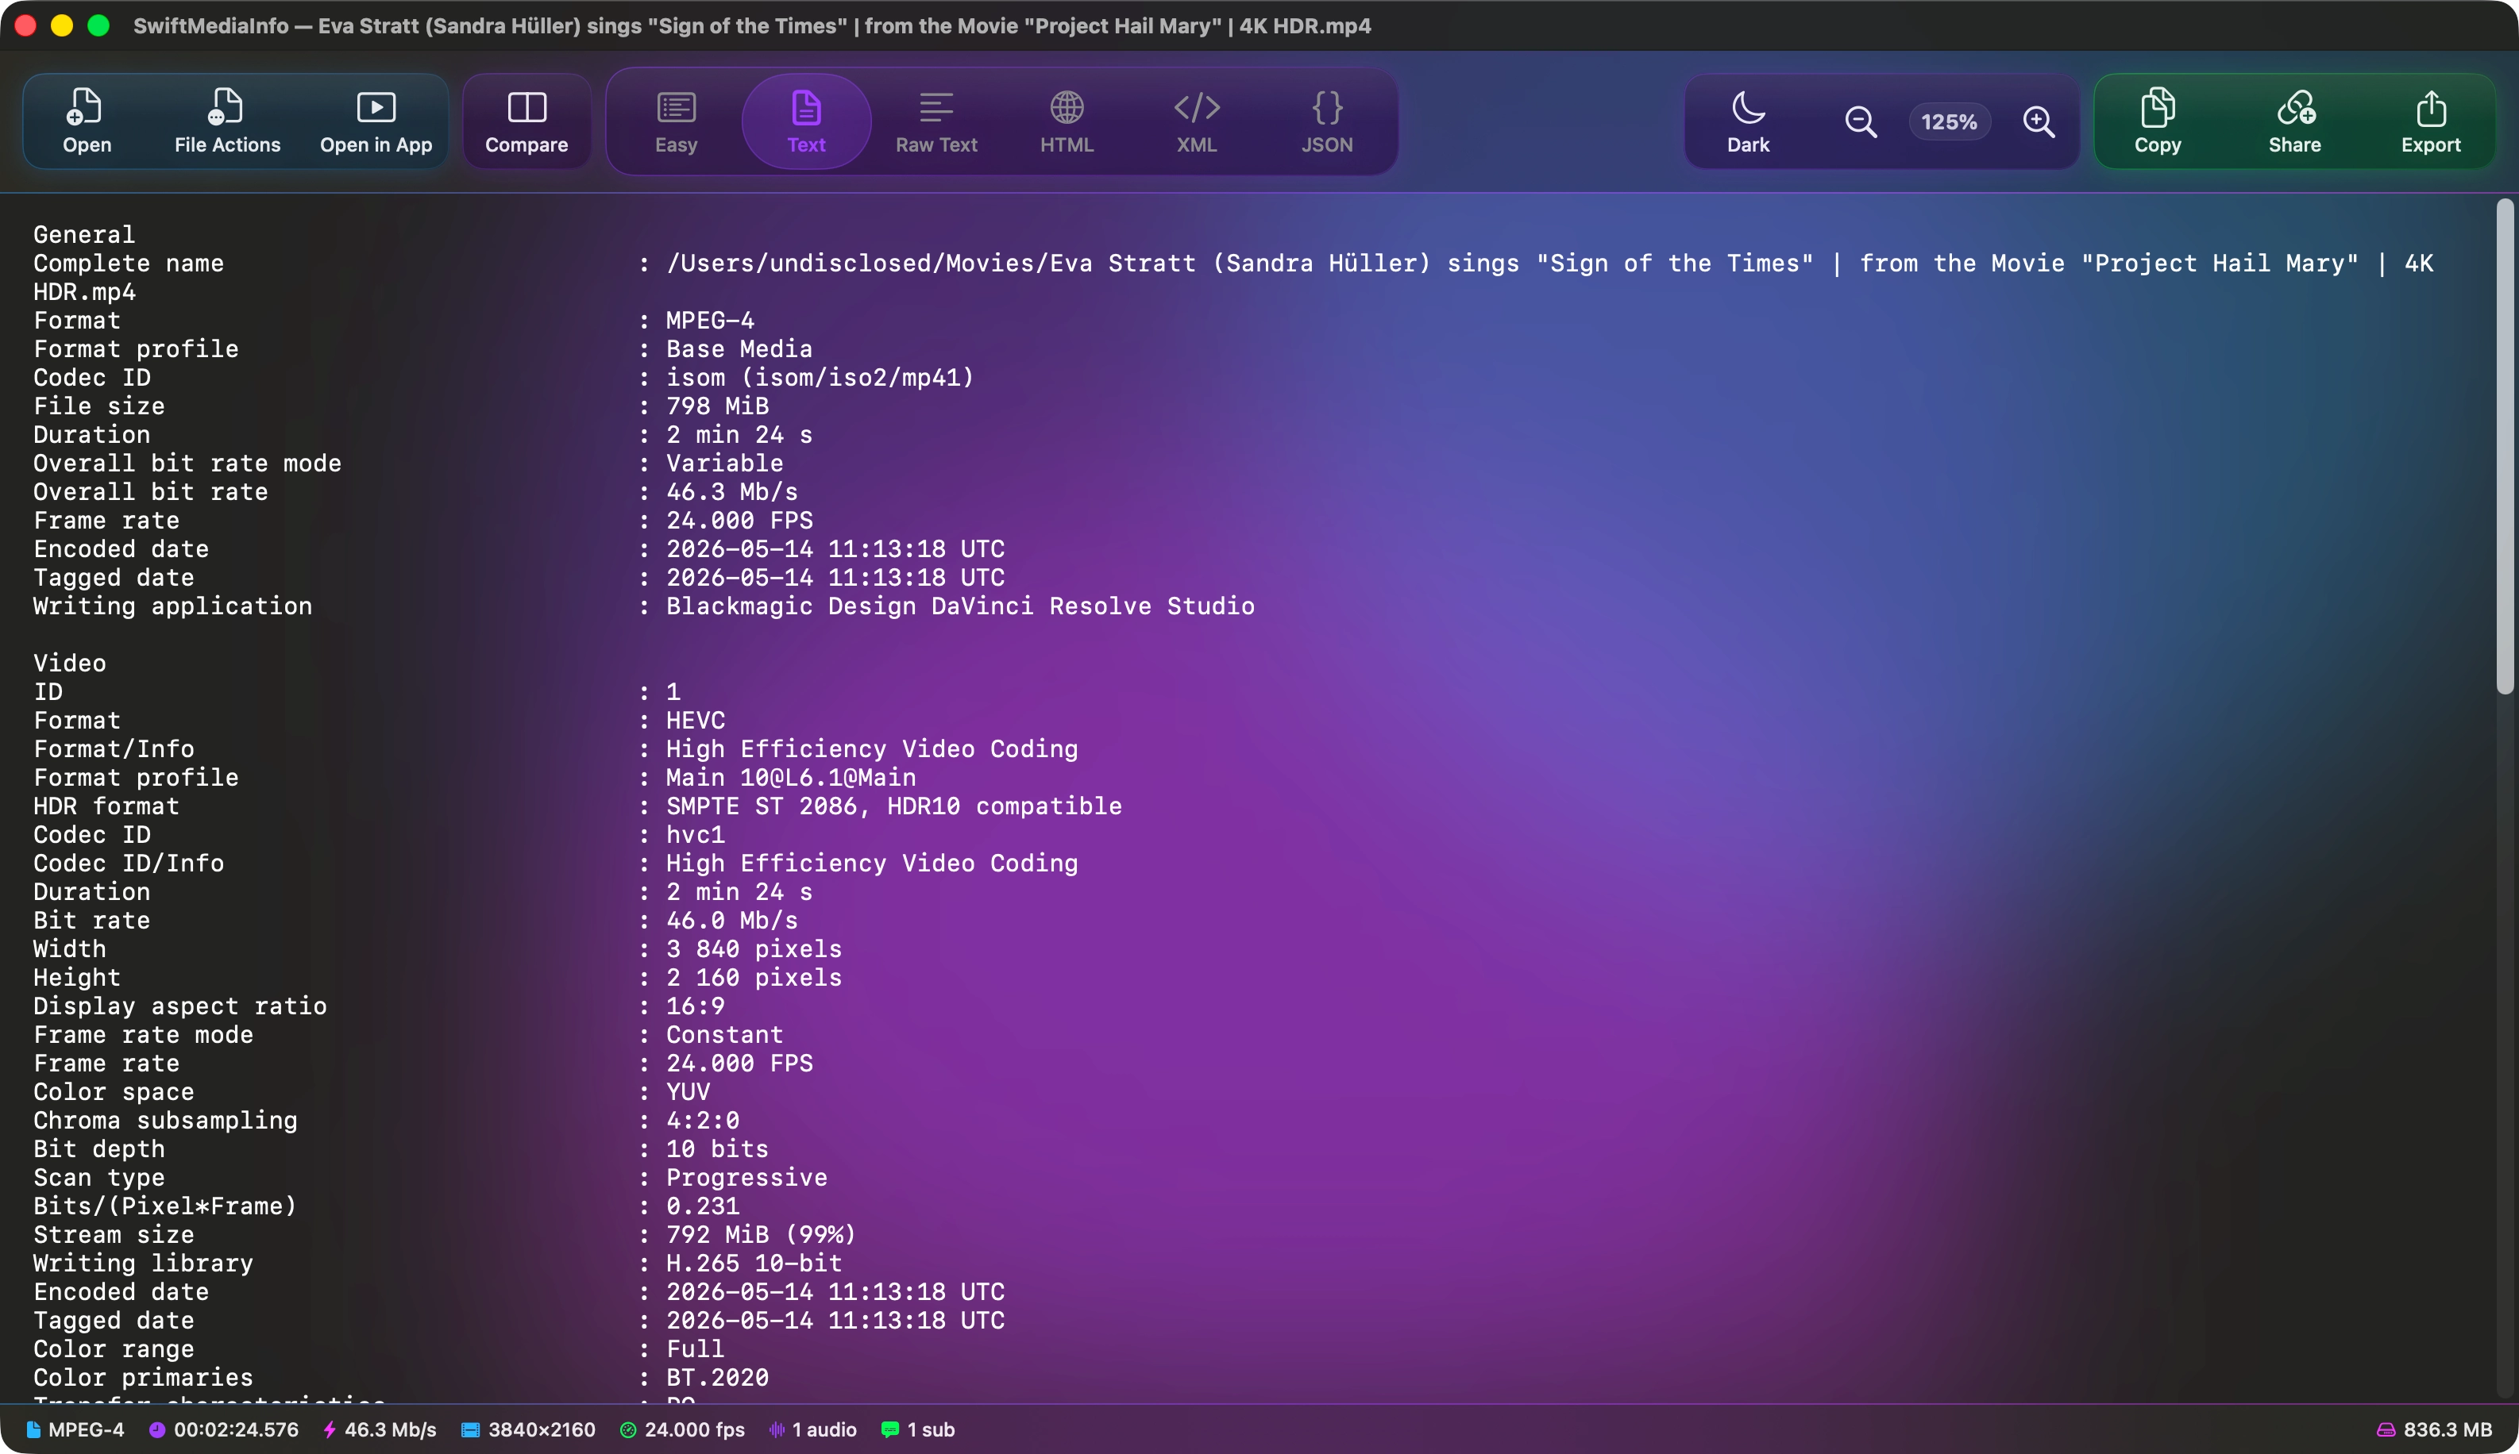Click the Open file toolbar icon
Viewport: 2519px width, 1454px height.
pos(87,121)
